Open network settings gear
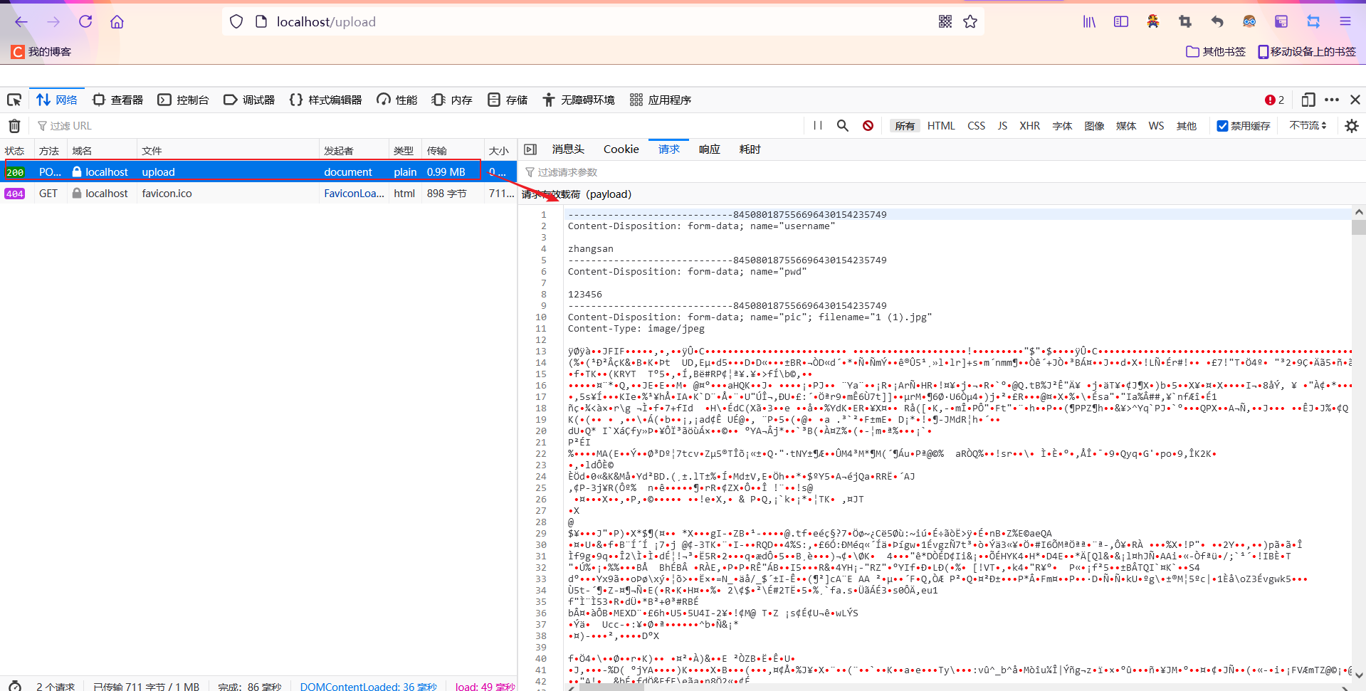 tap(1352, 126)
